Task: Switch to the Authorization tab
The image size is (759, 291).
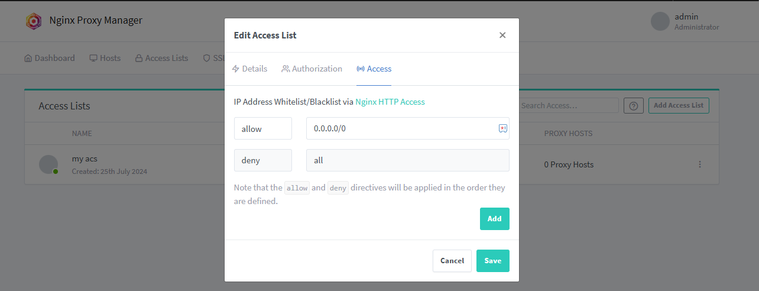Action: point(312,69)
